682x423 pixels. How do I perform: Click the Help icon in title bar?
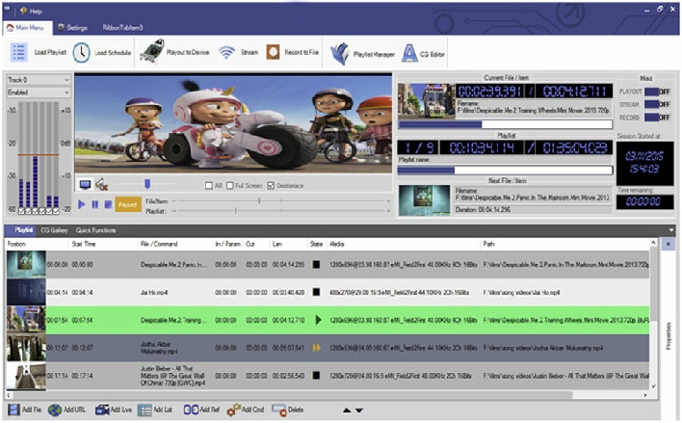point(23,11)
